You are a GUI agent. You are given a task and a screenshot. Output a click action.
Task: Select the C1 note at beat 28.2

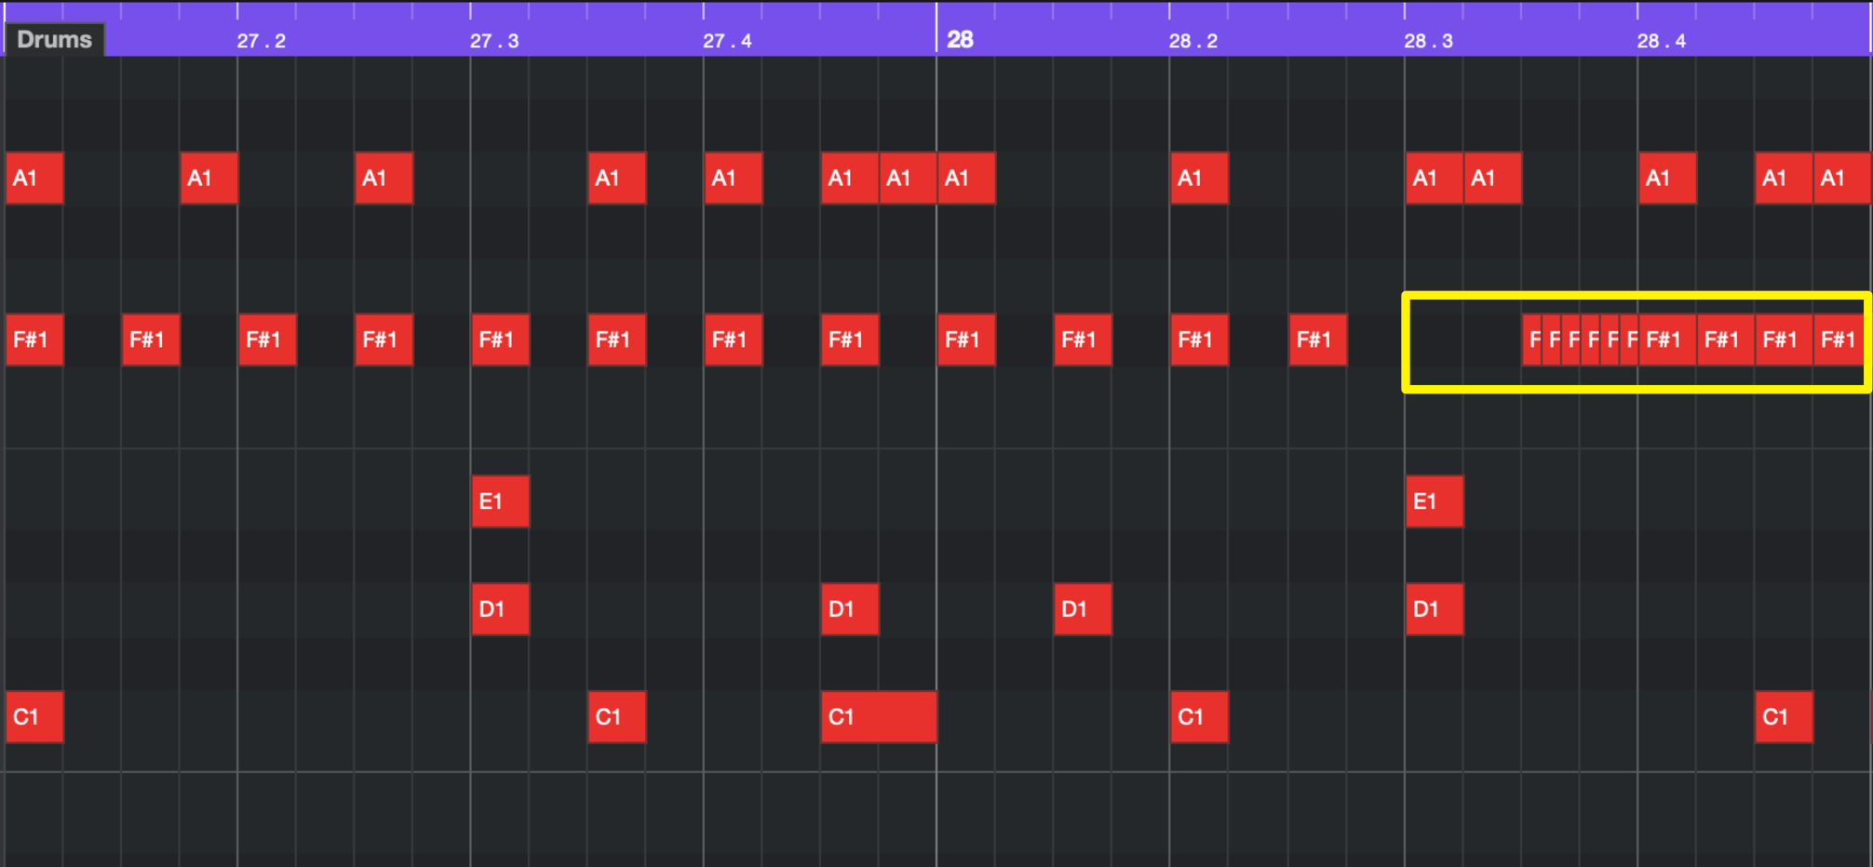(x=1199, y=716)
